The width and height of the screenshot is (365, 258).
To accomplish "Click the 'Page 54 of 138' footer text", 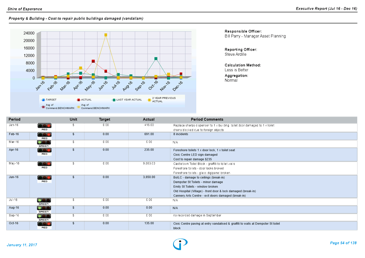I will click(343, 243).
